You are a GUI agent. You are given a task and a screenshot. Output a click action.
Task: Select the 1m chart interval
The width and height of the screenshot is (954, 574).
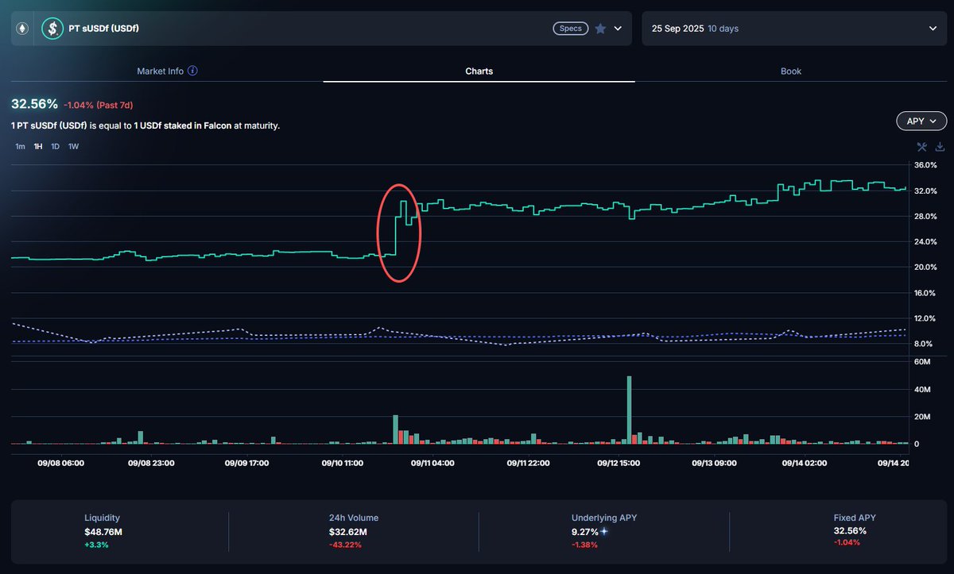coord(20,147)
